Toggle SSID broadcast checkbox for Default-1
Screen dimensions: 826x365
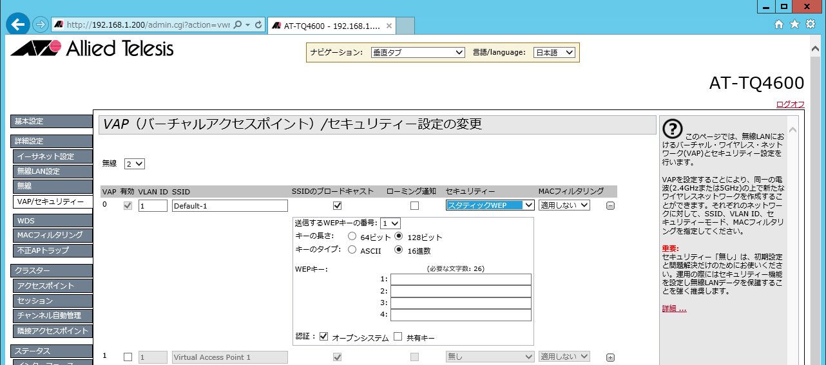pyautogui.click(x=336, y=206)
